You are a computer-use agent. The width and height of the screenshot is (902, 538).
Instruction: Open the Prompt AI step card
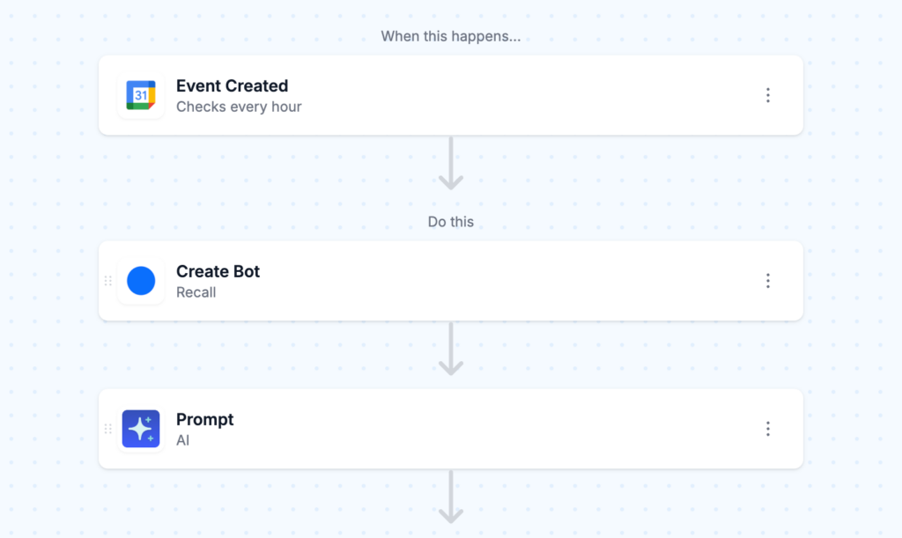(x=451, y=429)
